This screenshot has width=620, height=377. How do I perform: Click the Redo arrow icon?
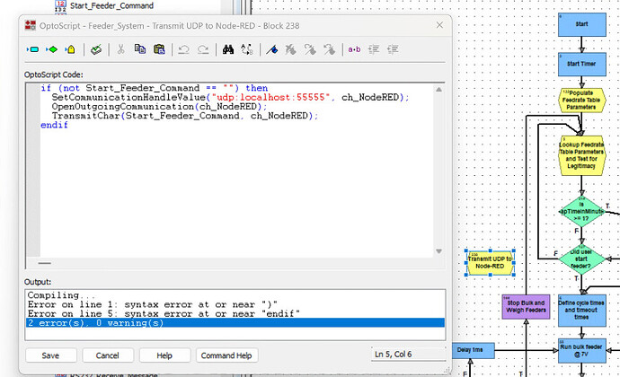coord(204,49)
